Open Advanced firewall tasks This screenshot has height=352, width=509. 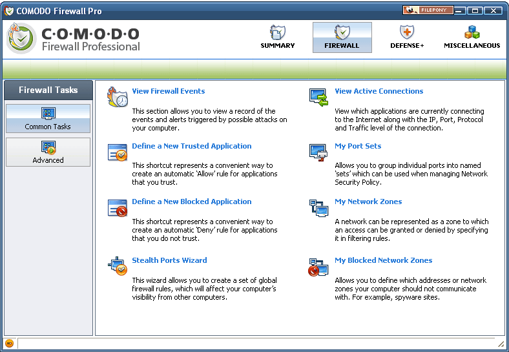(48, 152)
